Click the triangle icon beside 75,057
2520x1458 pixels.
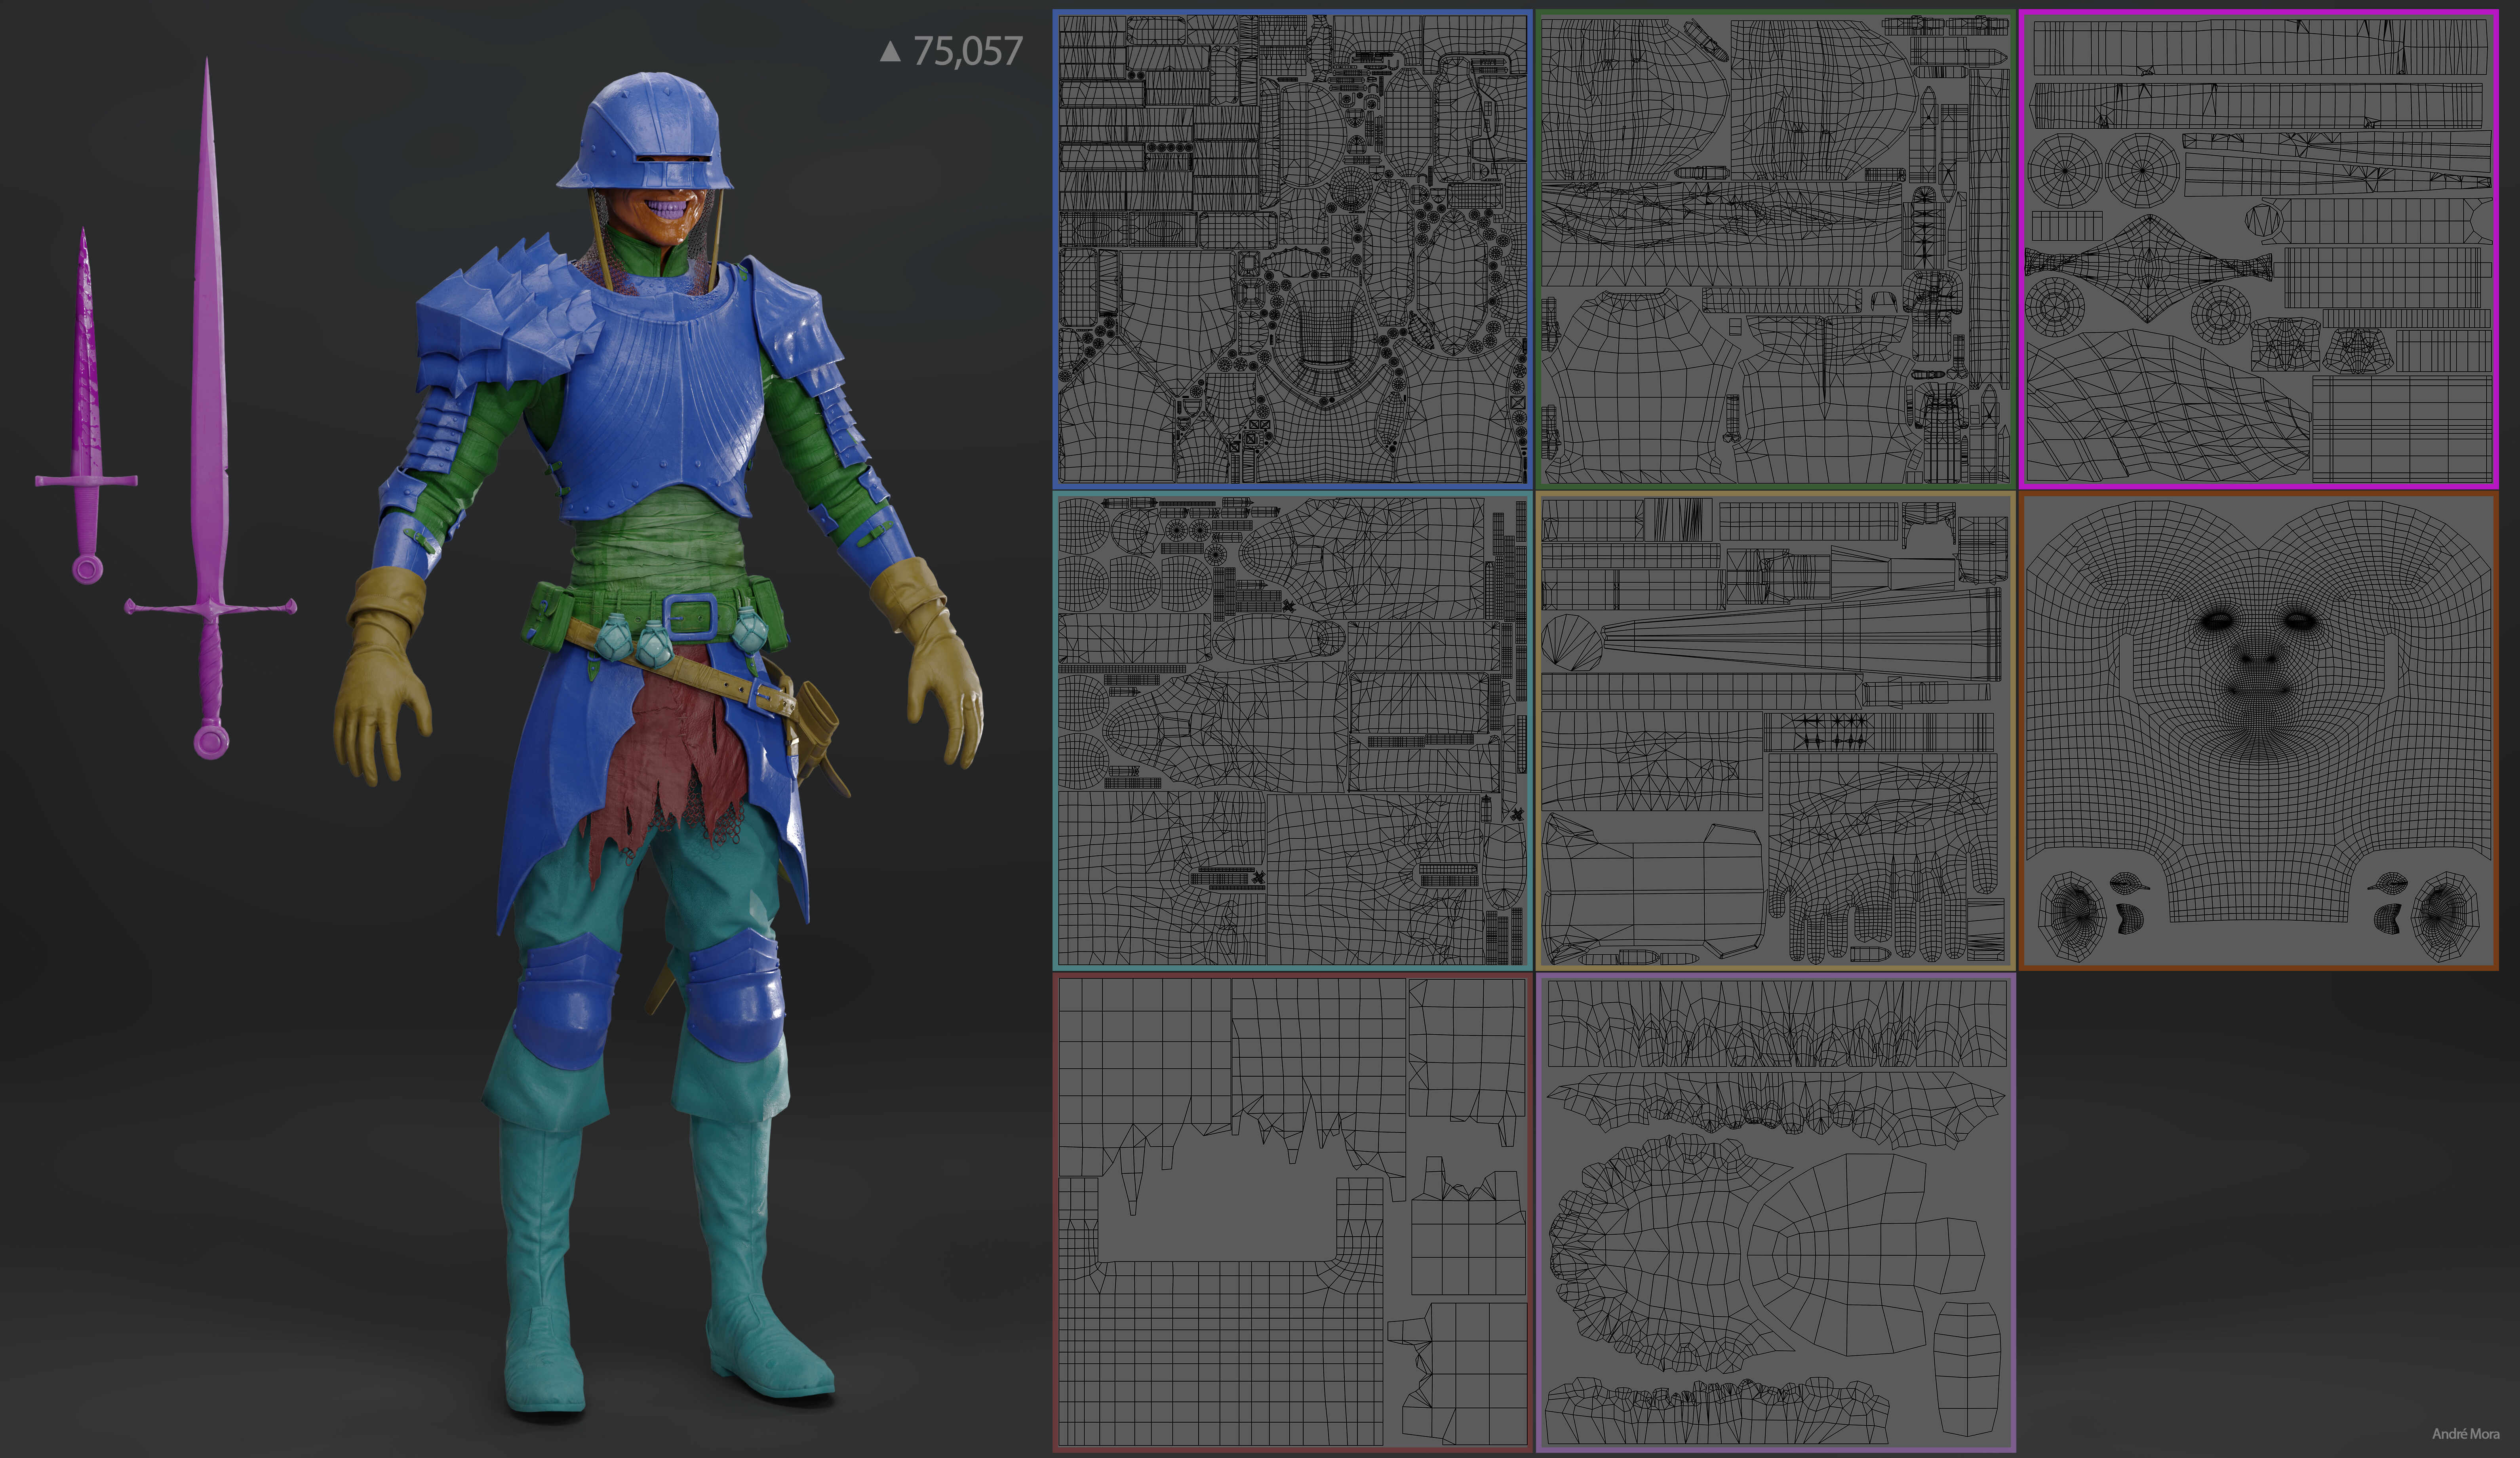pyautogui.click(x=890, y=51)
